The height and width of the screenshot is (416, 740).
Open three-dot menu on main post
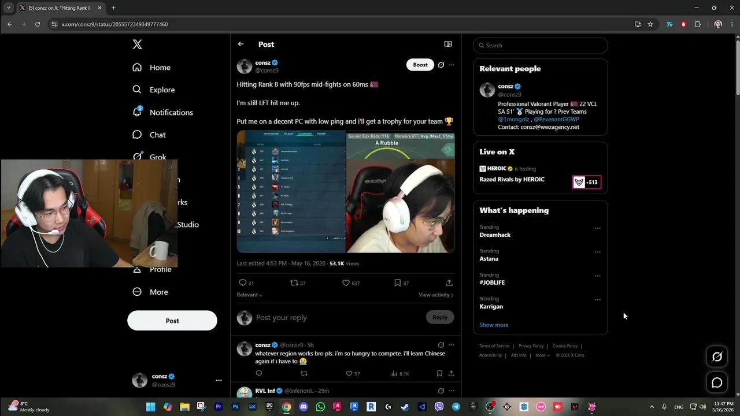[452, 65]
